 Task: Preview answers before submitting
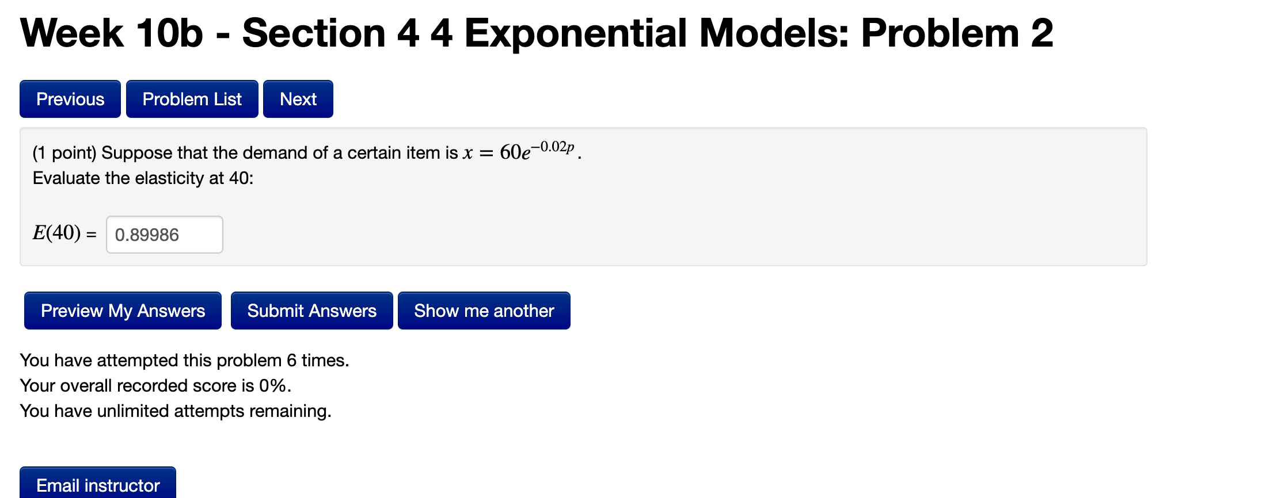click(x=121, y=311)
